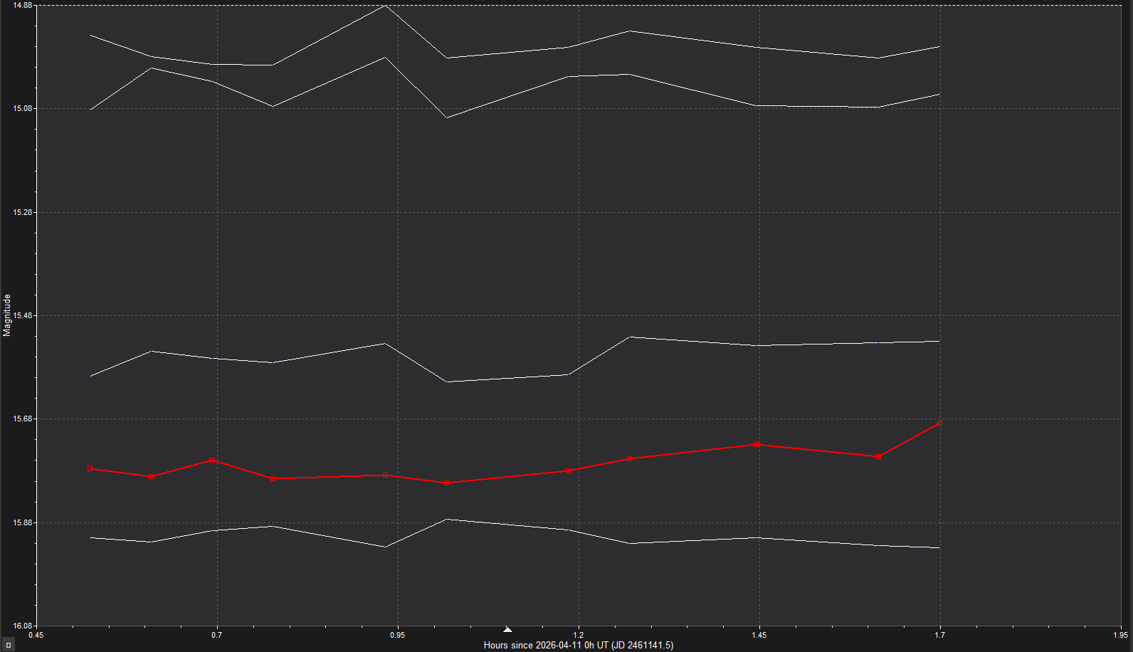Viewport: 1133px width, 652px height.
Task: Click the 15.48 magnitude tick label
Action: 23,315
